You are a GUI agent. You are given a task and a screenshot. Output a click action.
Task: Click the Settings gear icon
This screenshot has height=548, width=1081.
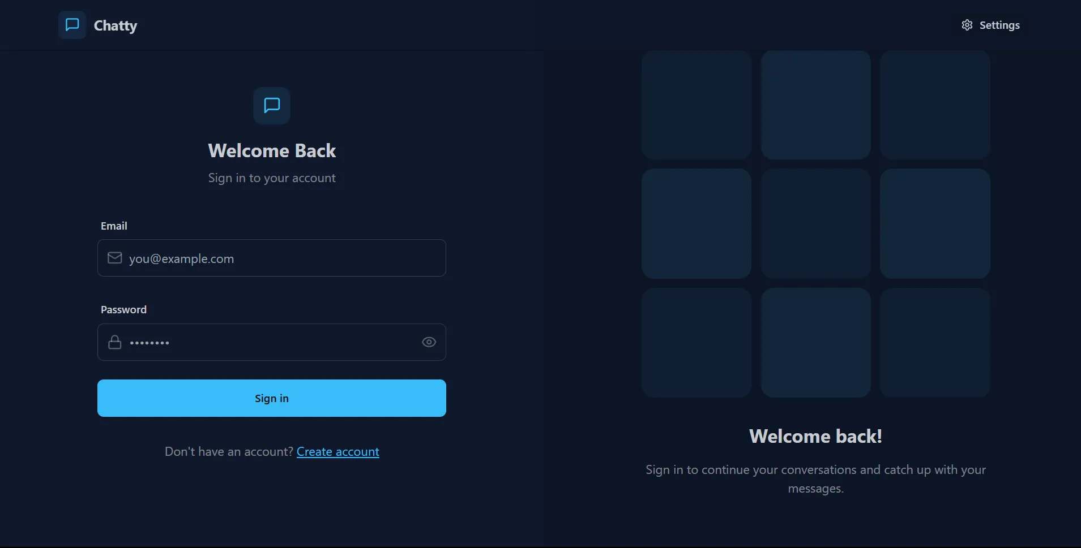[x=967, y=25]
